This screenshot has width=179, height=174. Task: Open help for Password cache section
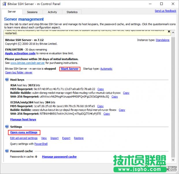7,151
